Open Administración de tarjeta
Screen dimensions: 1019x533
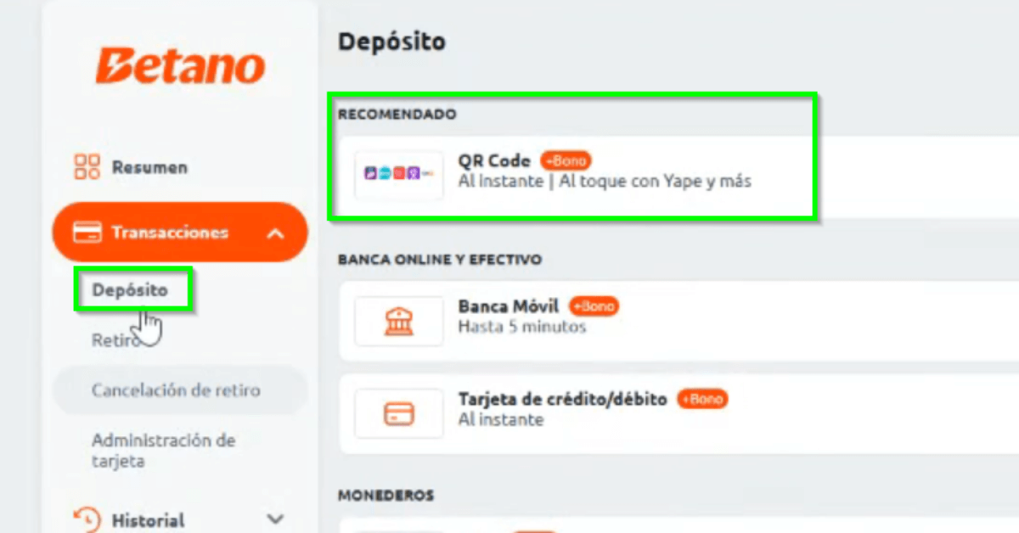pyautogui.click(x=164, y=451)
